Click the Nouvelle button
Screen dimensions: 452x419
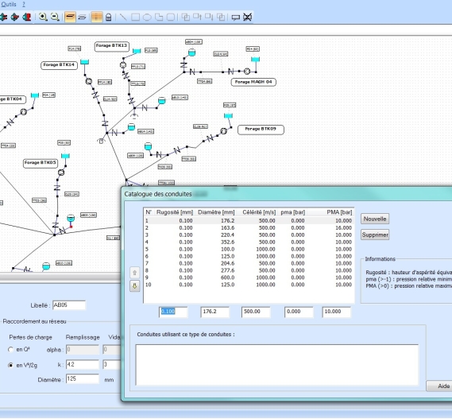[x=375, y=219]
